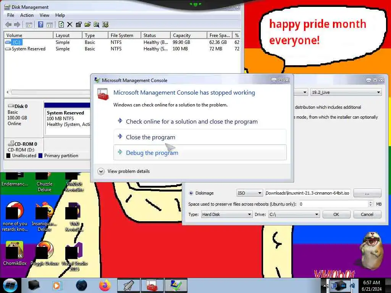Choose Check online for a solution and close
391x293 pixels.
tap(200, 122)
